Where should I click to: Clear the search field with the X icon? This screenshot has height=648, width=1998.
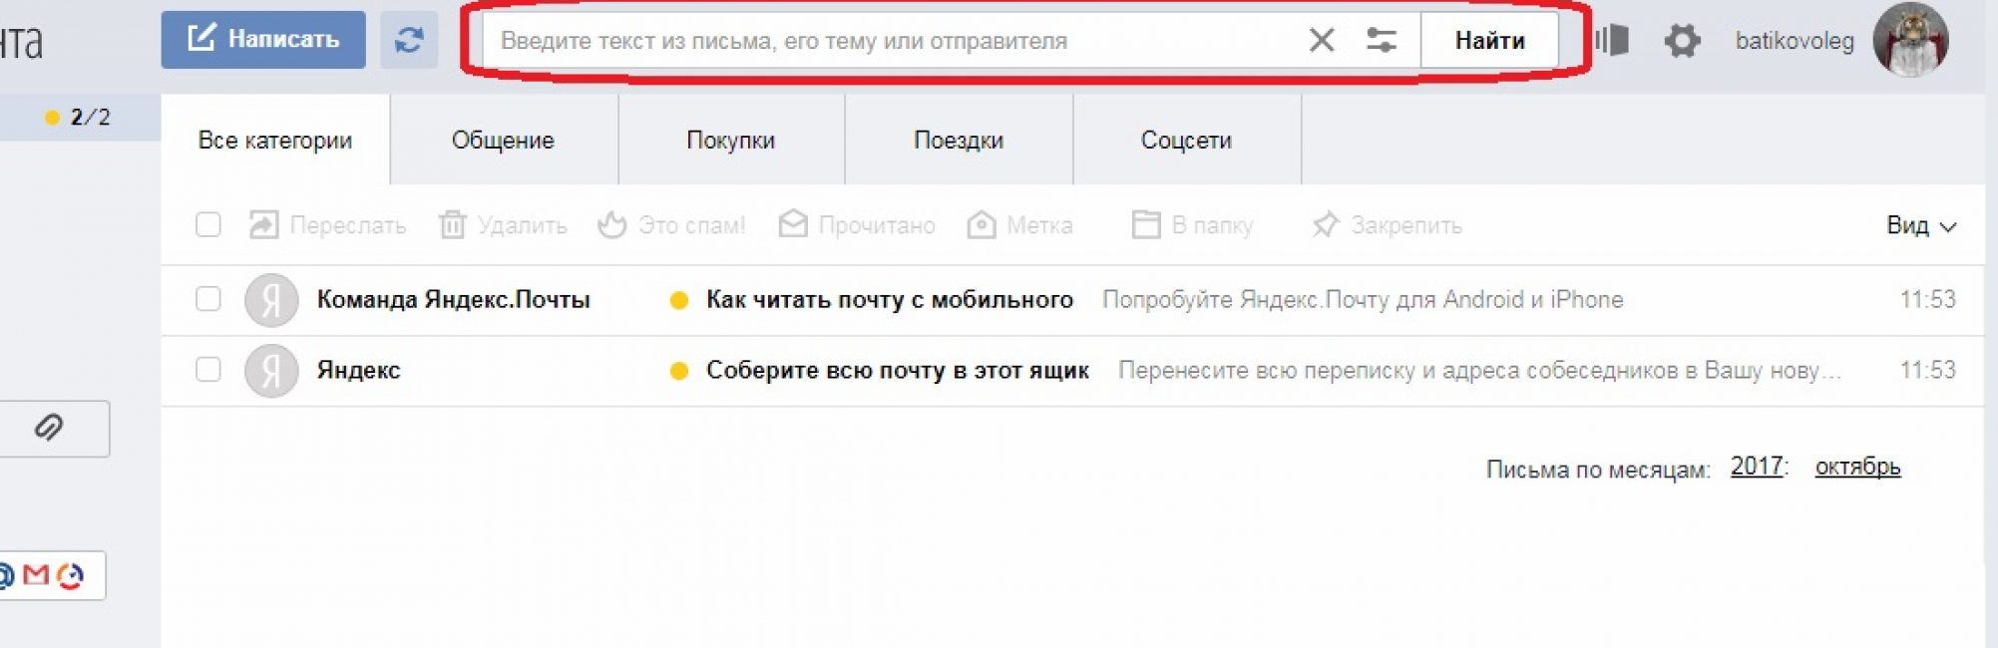click(1322, 41)
